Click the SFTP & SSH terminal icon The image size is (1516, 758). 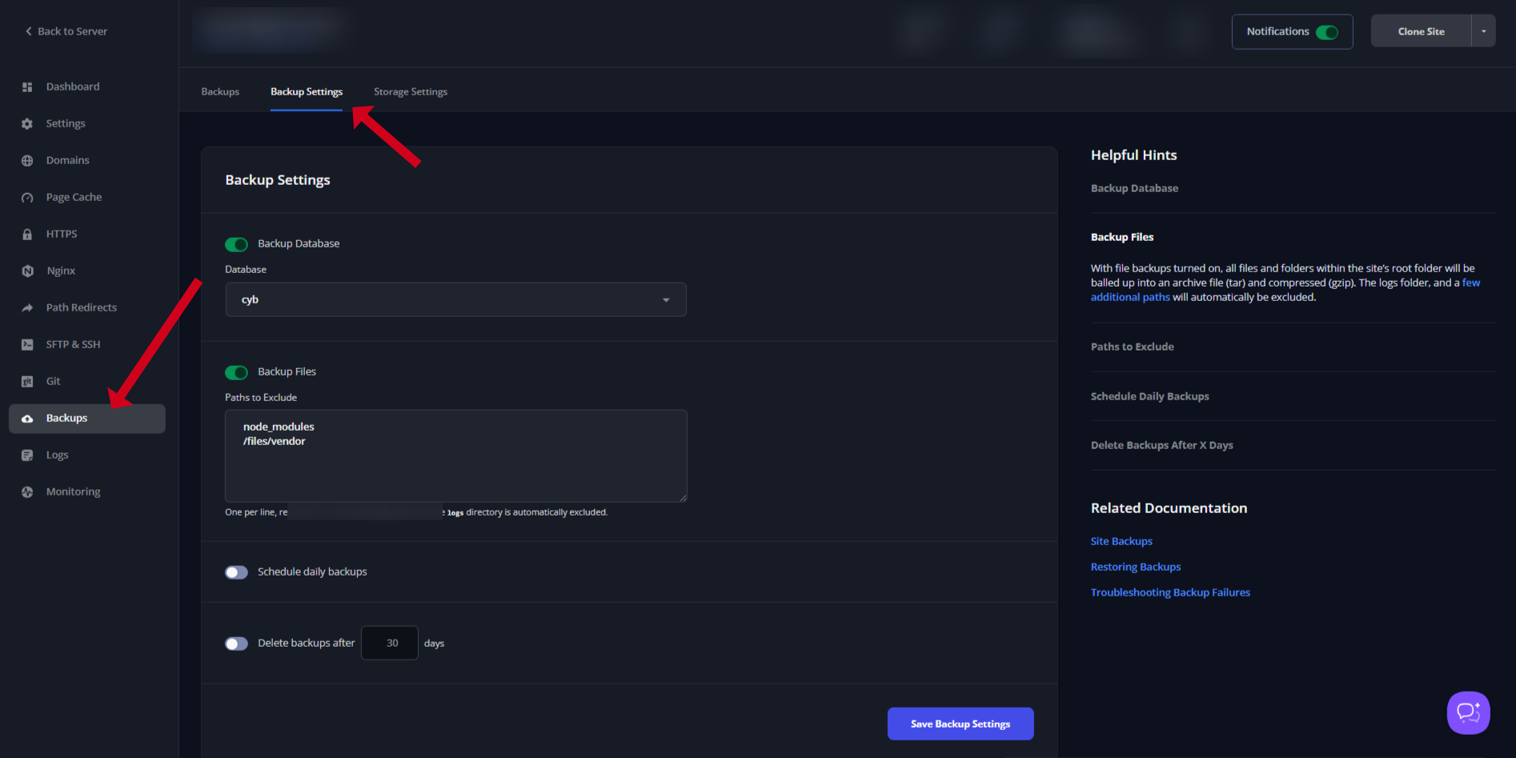coord(27,345)
